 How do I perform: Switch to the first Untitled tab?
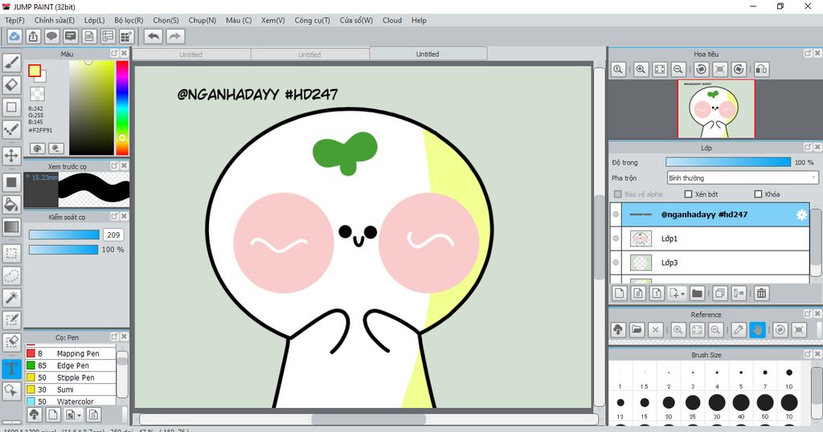(x=191, y=54)
